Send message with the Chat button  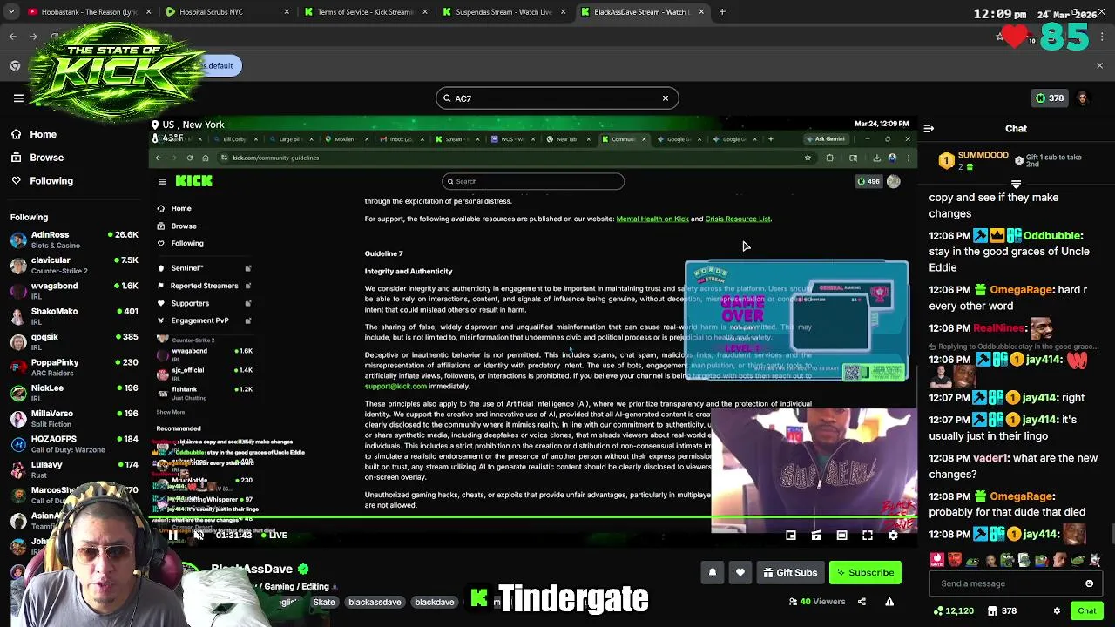[1087, 611]
